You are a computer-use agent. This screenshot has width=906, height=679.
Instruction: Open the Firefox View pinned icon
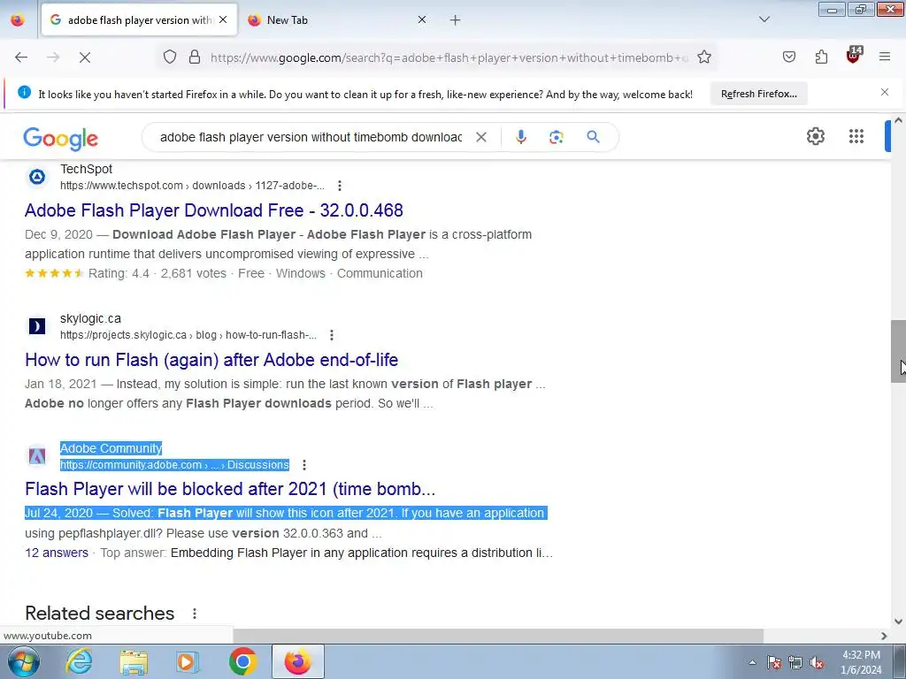click(18, 20)
